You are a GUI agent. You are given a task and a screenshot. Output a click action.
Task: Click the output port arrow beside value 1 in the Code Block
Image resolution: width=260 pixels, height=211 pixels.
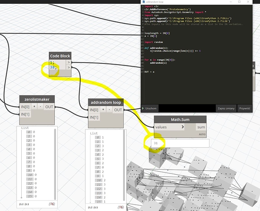click(x=68, y=62)
